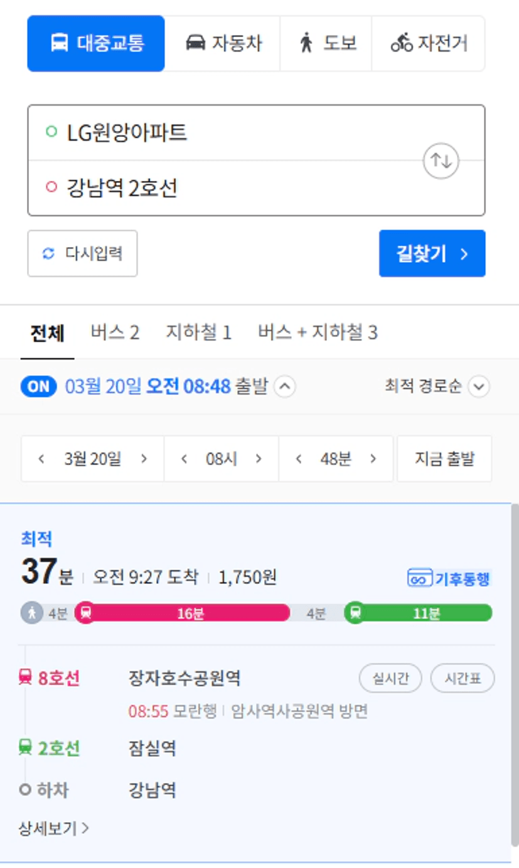Switch to 자동차 car directions
This screenshot has height=868, width=519.
tap(223, 43)
